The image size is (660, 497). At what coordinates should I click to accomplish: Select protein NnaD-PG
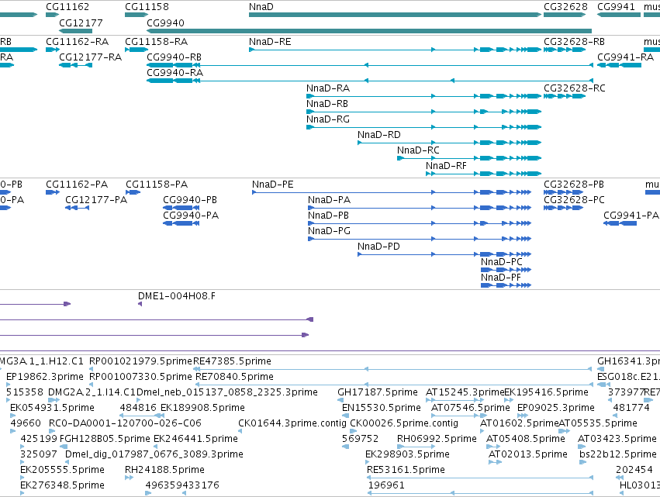pyautogui.click(x=420, y=239)
